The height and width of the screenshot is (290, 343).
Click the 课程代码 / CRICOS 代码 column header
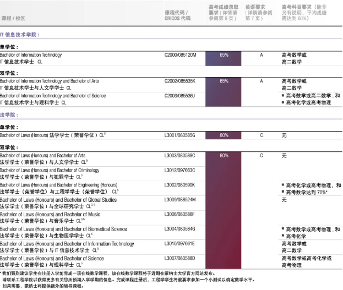click(x=178, y=15)
